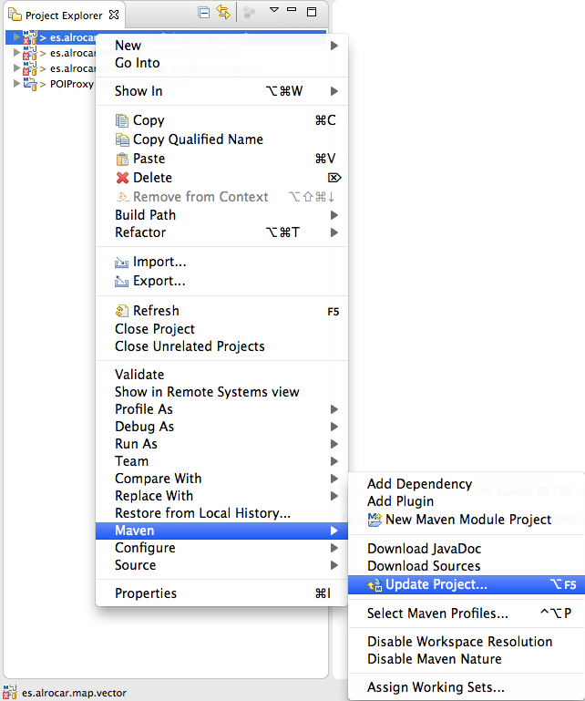Expand the POIProxy project node

click(16, 83)
